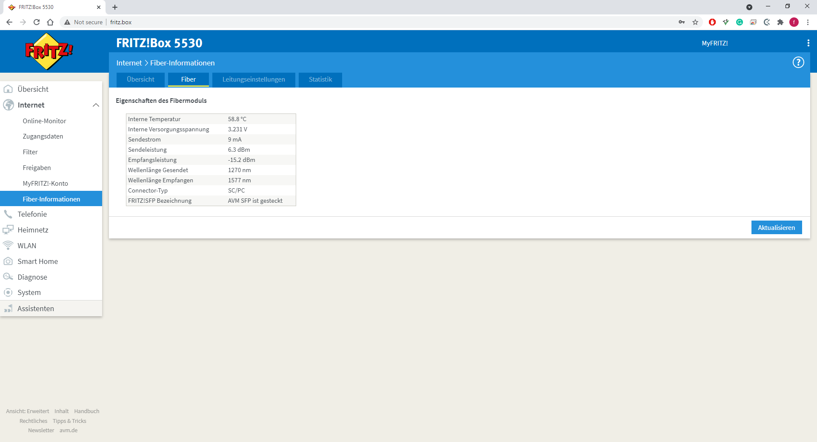Reload the page with the refresh icon

pos(37,22)
